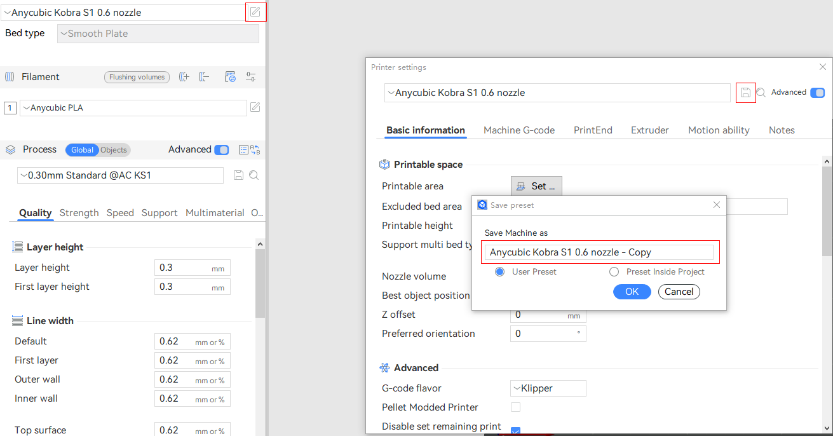The image size is (833, 436).
Task: Open the Anycubic PLA filament dropdown
Action: (133, 108)
